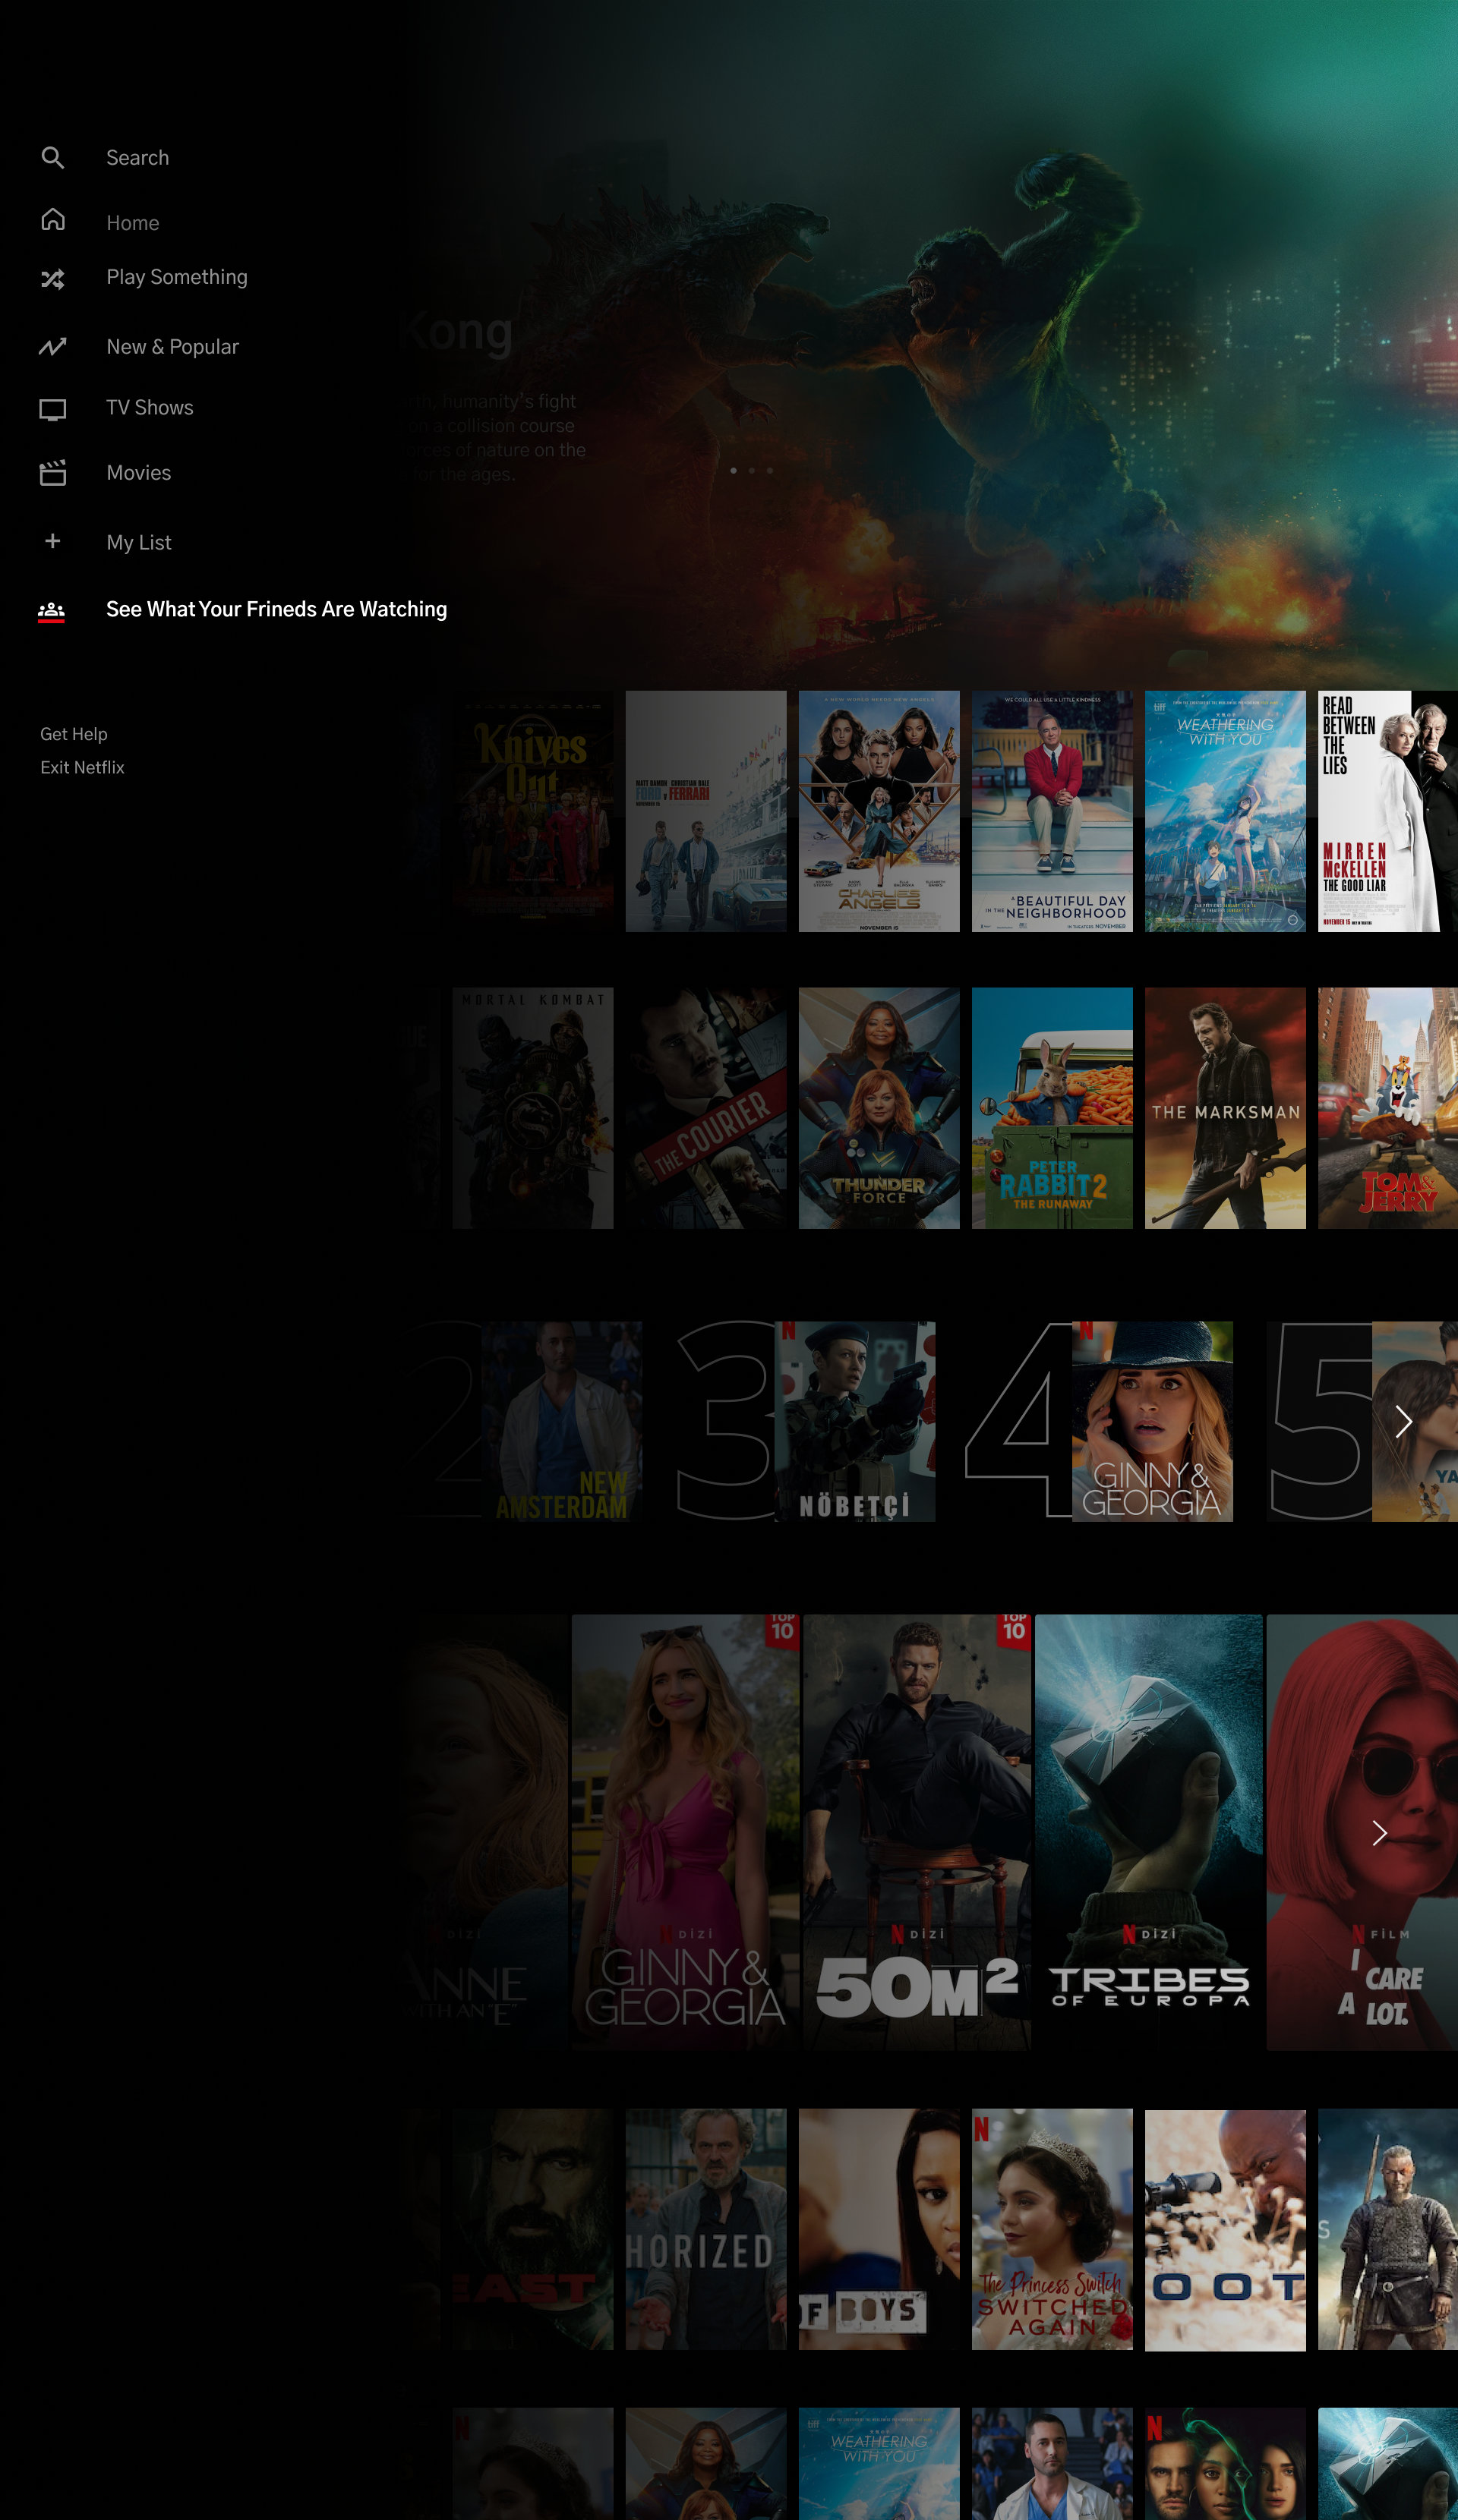The image size is (1458, 2520).
Task: Open The Marksman movie poster
Action: click(1225, 1108)
